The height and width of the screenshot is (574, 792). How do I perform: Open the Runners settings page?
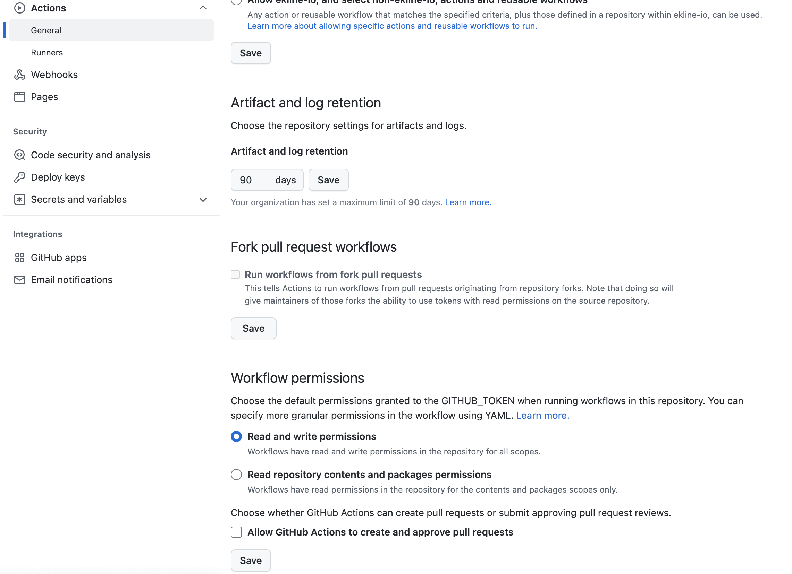pyautogui.click(x=47, y=53)
